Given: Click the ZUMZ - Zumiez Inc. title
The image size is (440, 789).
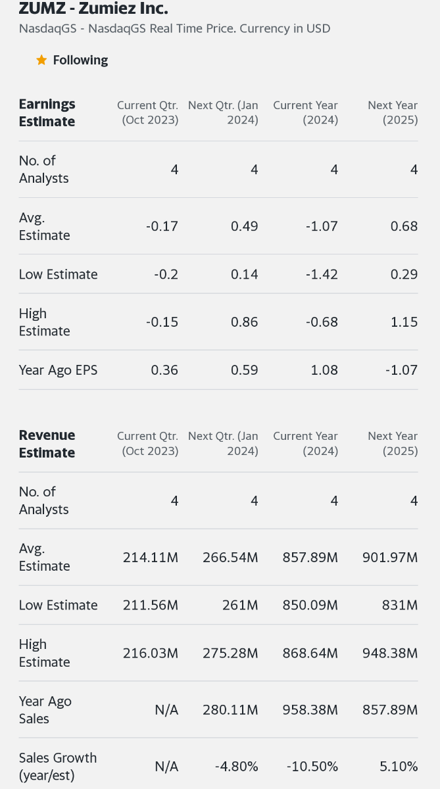Looking at the screenshot, I should 93,9.
